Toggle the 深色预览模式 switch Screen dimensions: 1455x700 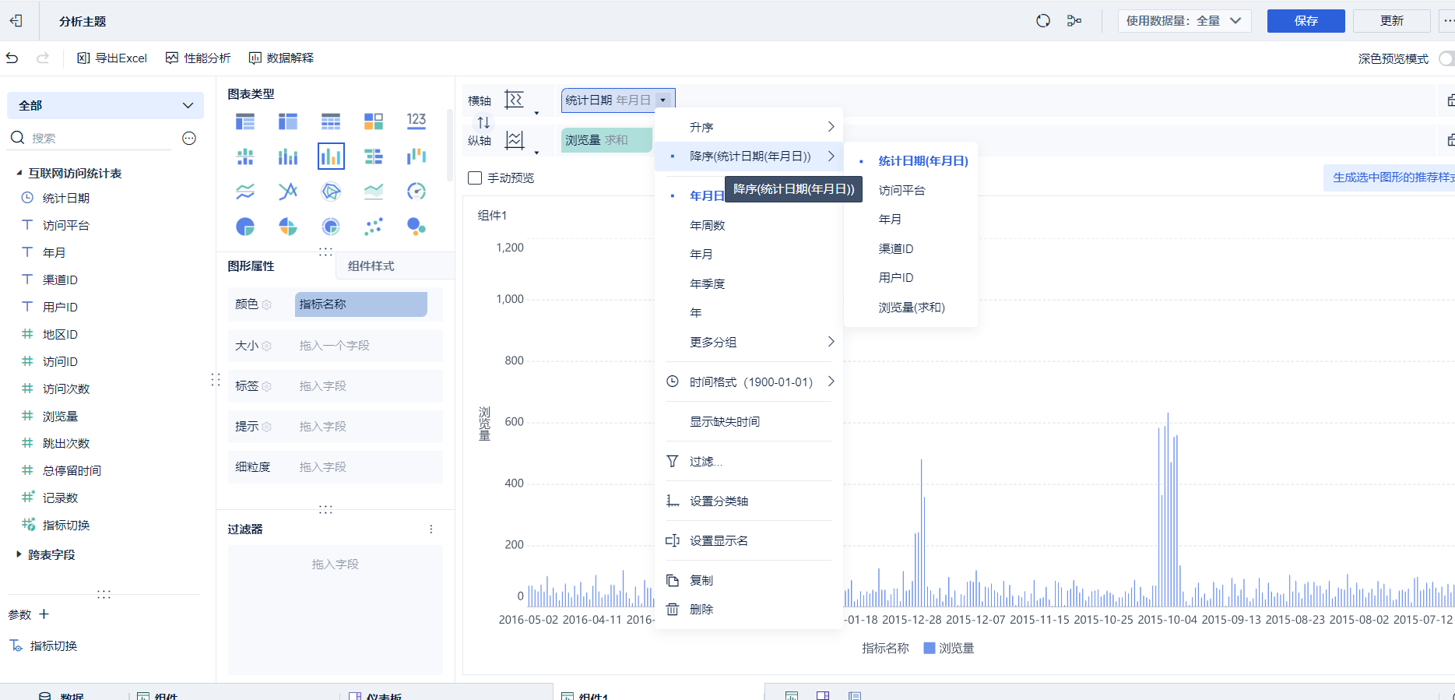click(1446, 58)
